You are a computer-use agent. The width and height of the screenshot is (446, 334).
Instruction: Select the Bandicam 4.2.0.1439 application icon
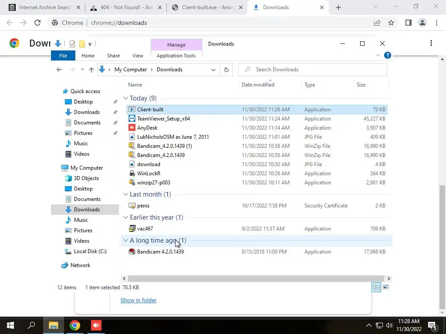click(x=132, y=251)
